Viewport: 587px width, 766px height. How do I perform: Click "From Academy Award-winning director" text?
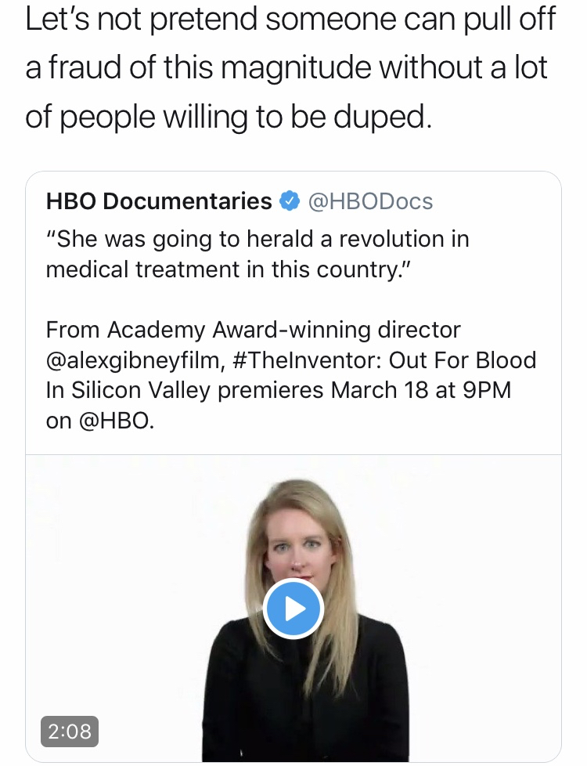[254, 330]
